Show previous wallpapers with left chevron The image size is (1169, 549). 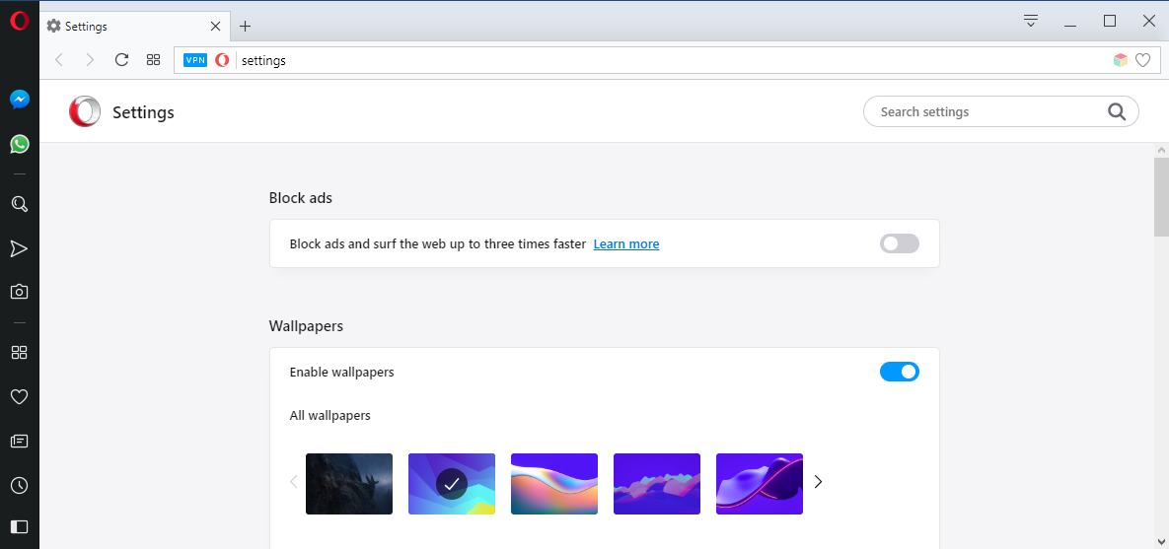294,482
